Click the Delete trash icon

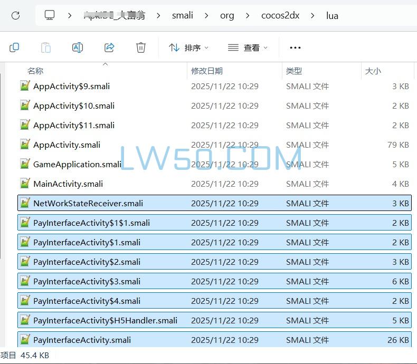[141, 48]
